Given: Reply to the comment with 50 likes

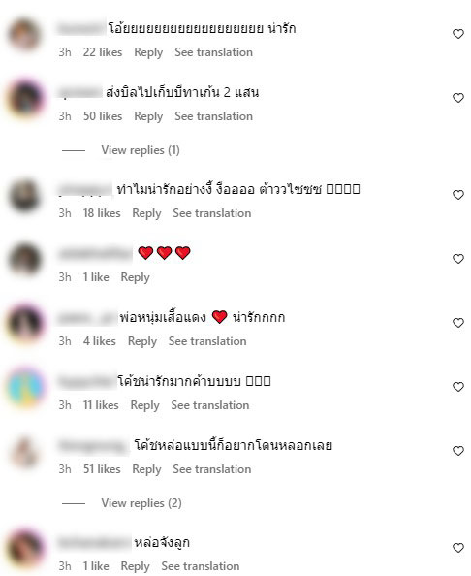Looking at the screenshot, I should coord(148,116).
